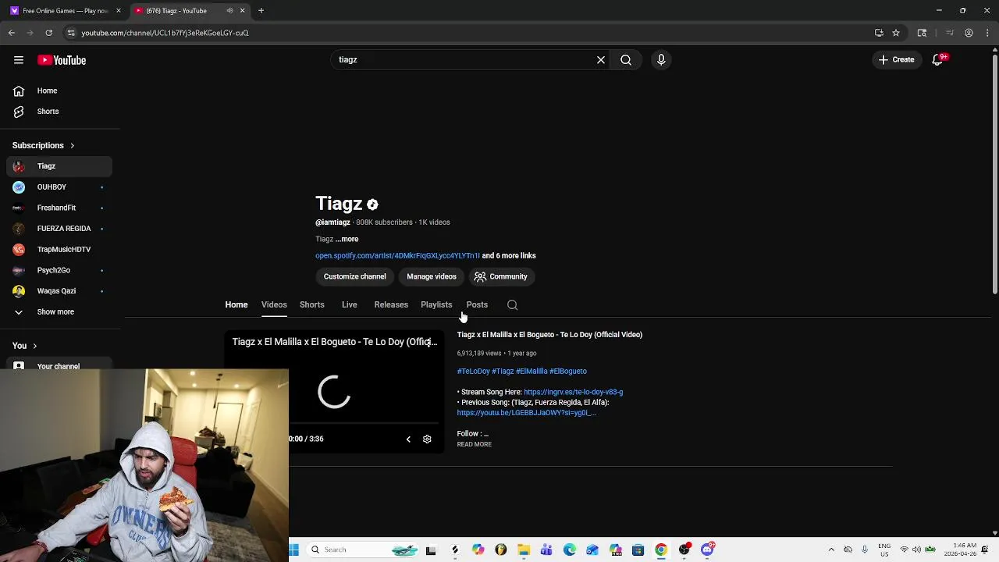Expand channel description with ...more
The height and width of the screenshot is (562, 999).
[x=347, y=239]
